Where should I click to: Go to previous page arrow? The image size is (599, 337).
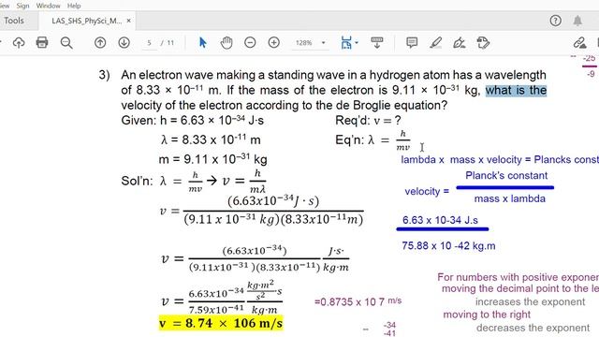[100, 42]
